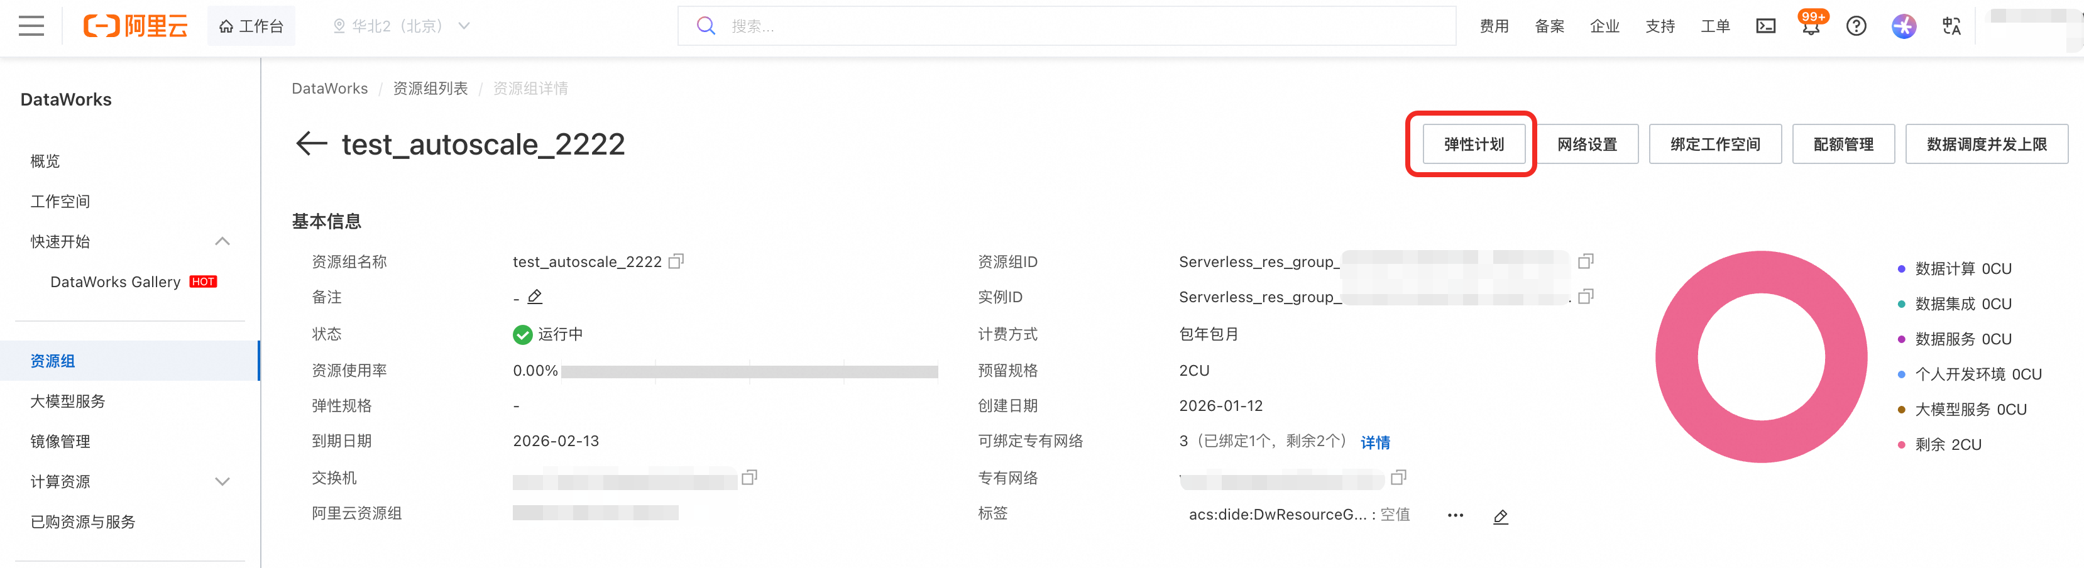2084x568 pixels.
Task: Switch language with the translate icon
Action: (1951, 26)
